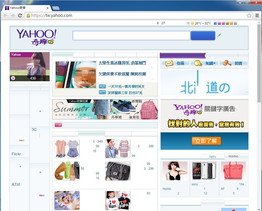262x211 pixels.
Task: Open the bikini video thumbnail
Action: [x=30, y=67]
